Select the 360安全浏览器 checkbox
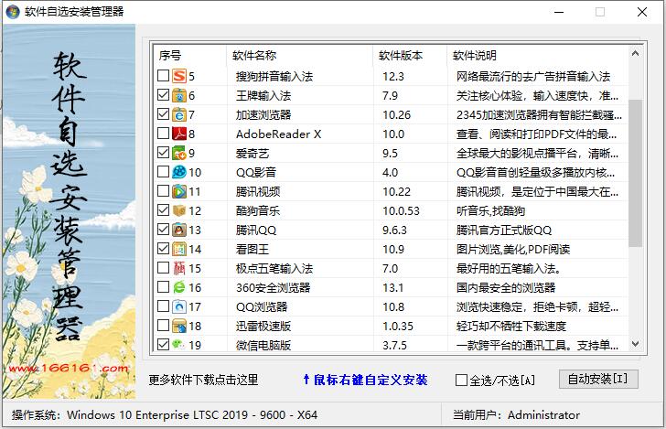 pyautogui.click(x=163, y=287)
